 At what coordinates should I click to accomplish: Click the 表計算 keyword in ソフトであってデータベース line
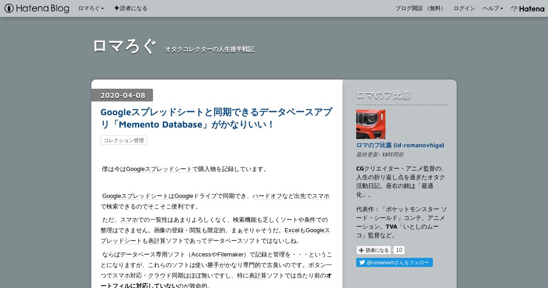157,240
